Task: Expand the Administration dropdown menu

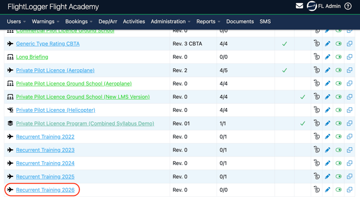Action: coord(170,22)
